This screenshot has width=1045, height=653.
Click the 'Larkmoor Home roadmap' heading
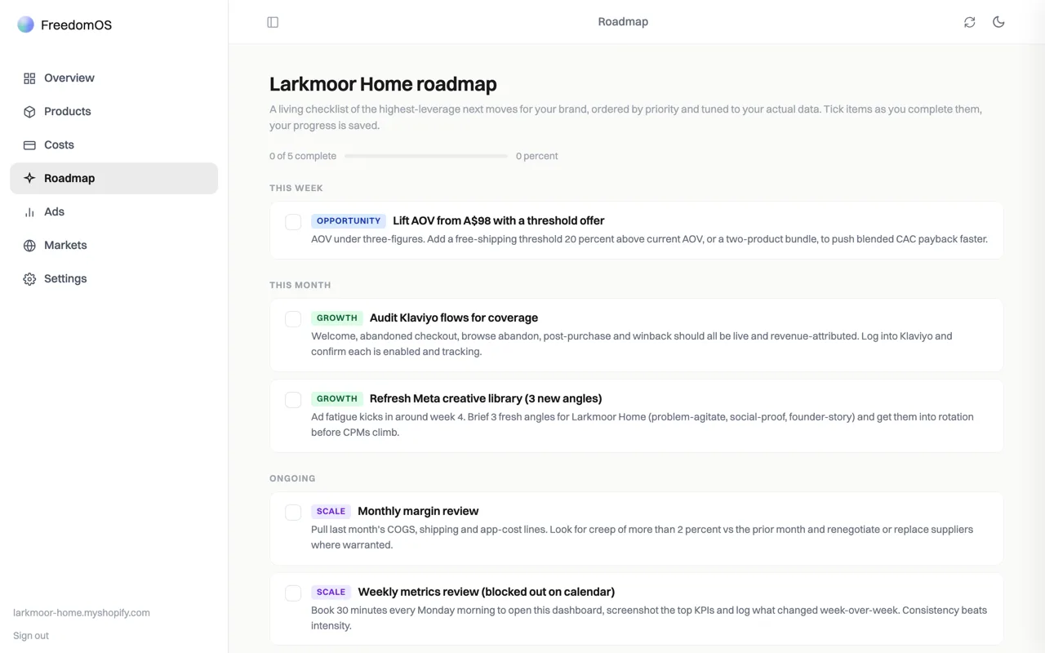point(383,84)
